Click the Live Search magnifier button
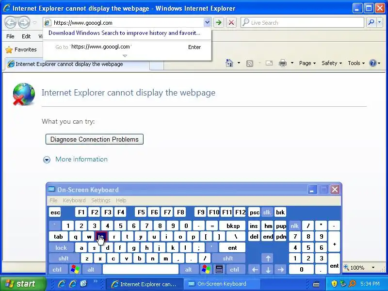388x291 pixels. [x=371, y=22]
